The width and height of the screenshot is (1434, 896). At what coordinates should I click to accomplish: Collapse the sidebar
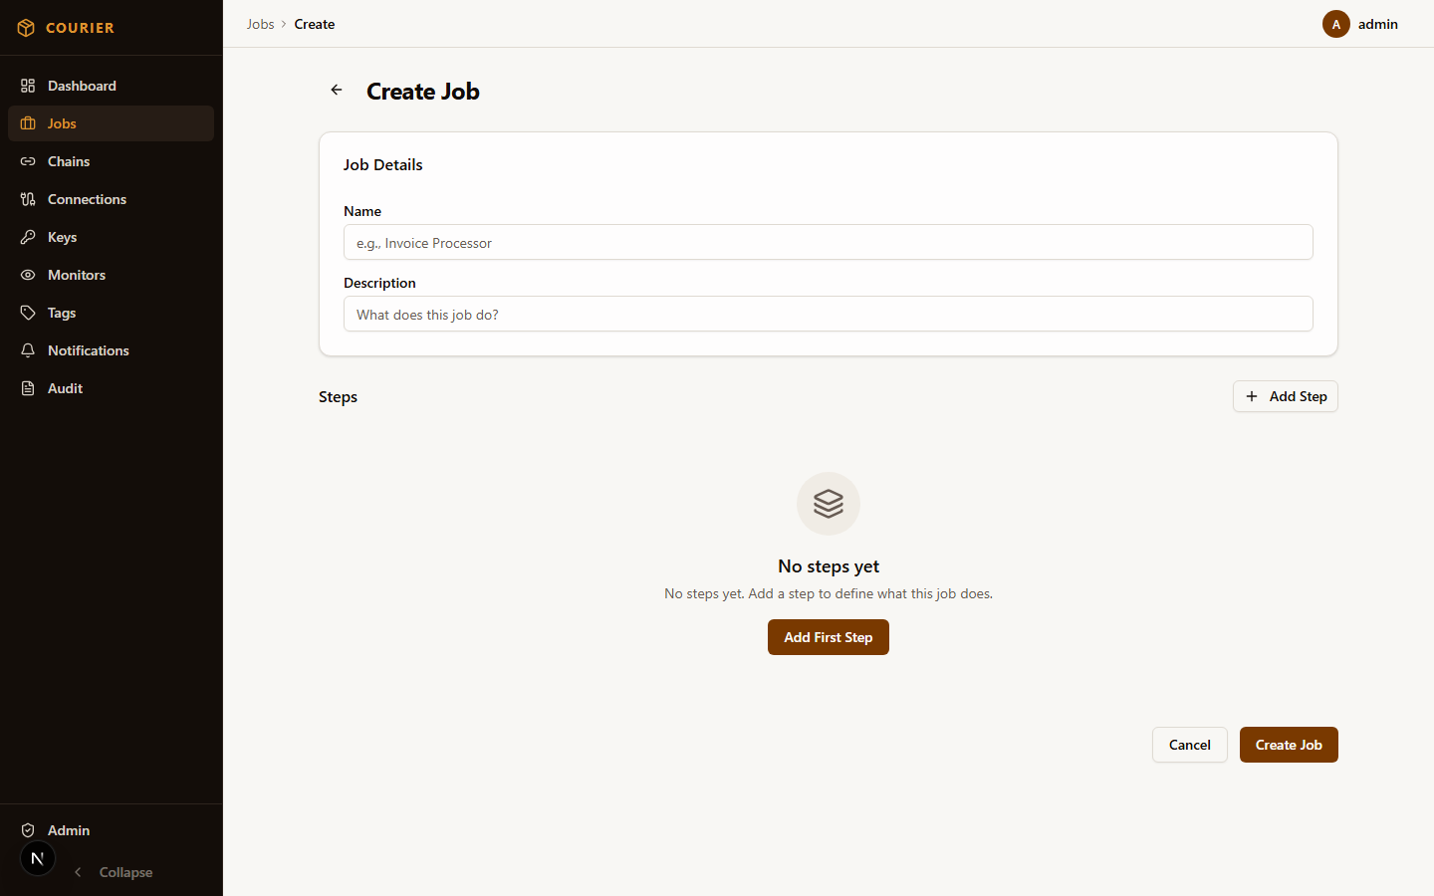(x=113, y=872)
